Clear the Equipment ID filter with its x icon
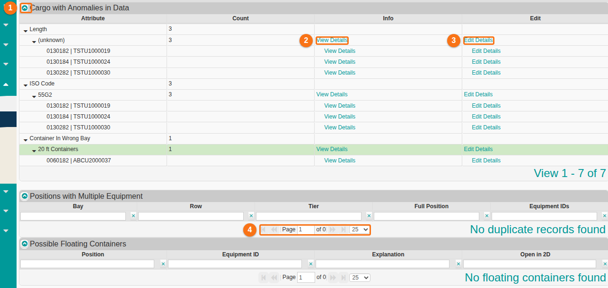Image resolution: width=608 pixels, height=288 pixels. click(311, 264)
